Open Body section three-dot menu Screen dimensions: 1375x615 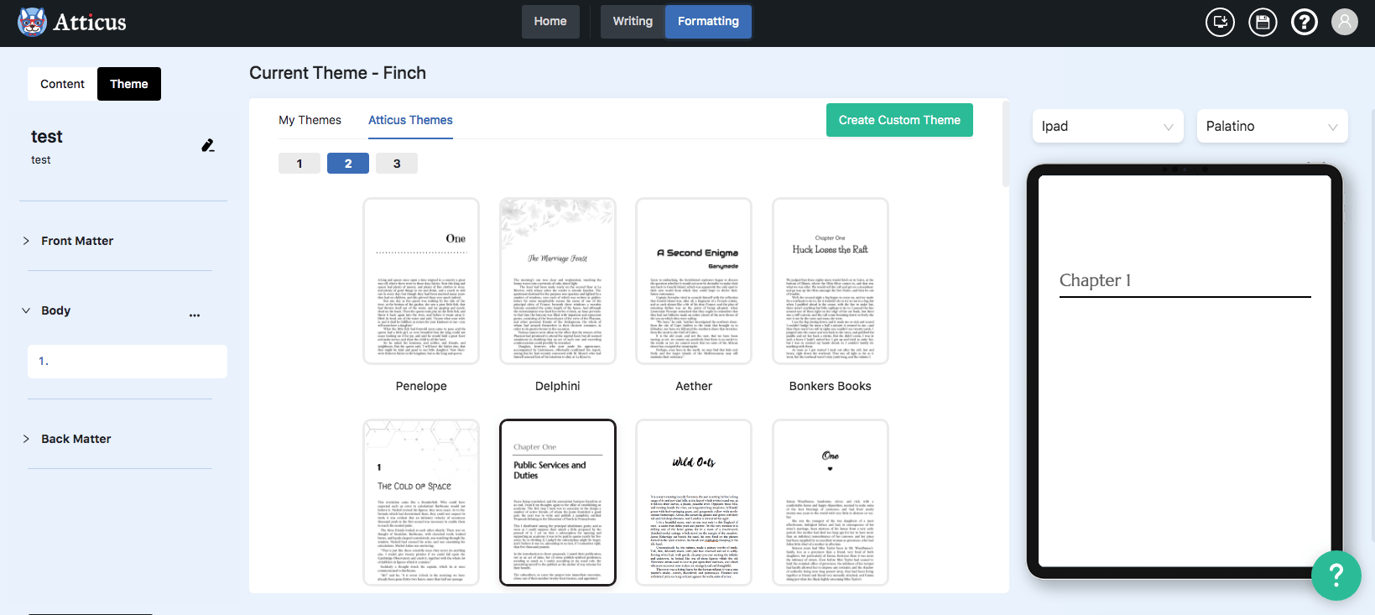click(195, 315)
